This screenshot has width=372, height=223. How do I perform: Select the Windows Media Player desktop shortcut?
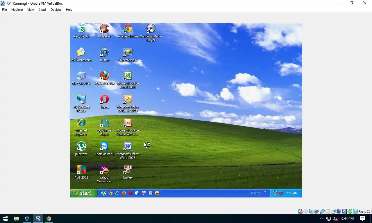coord(151,33)
